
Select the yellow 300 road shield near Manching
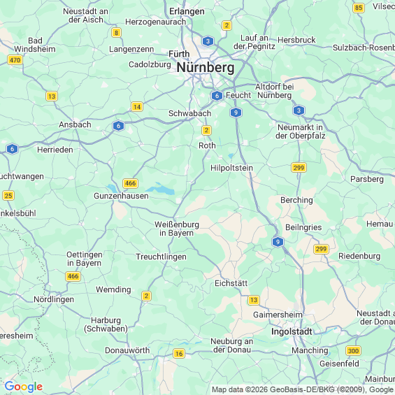[x=353, y=351]
